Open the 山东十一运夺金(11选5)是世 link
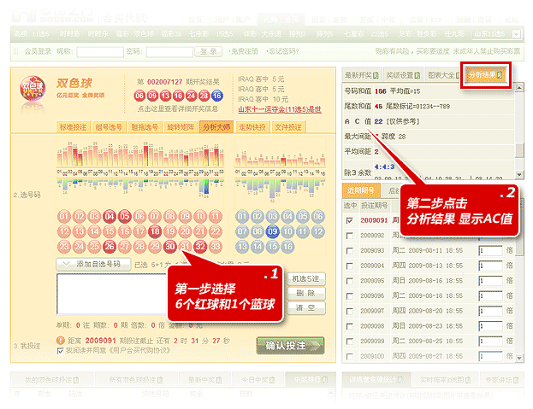The image size is (533, 409). click(x=280, y=109)
